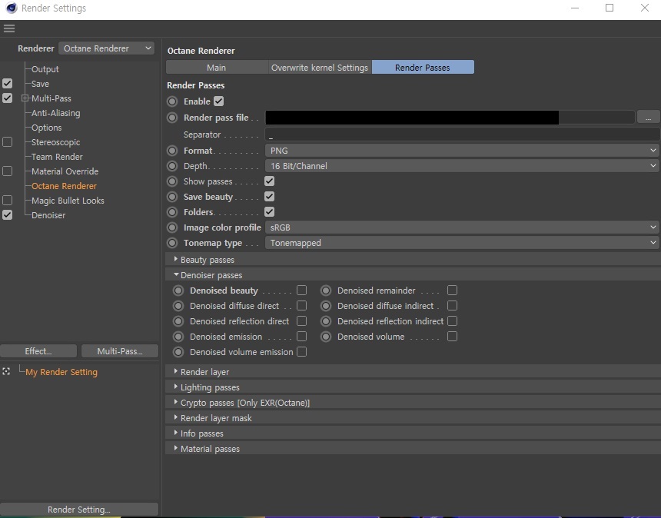The image size is (661, 518).
Task: Open the Renderer dropdown showing Octane Renderer
Action: tap(106, 48)
